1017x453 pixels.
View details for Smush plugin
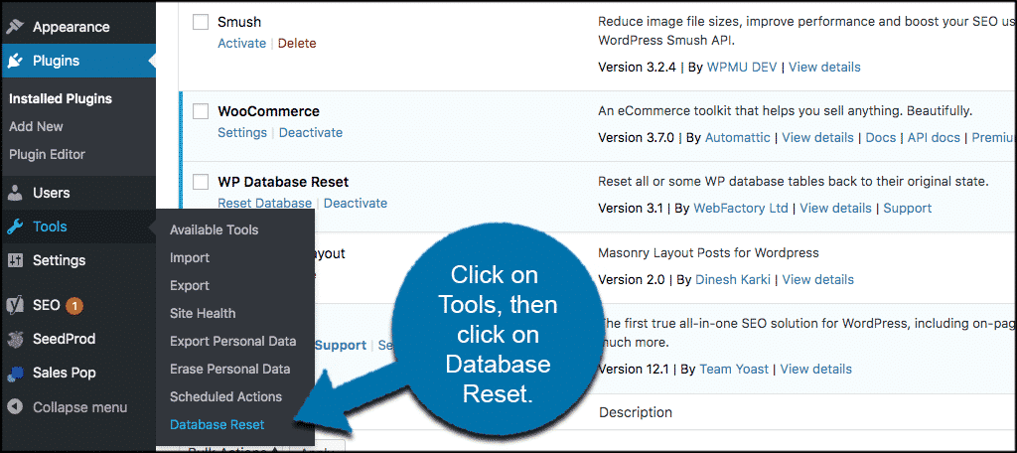(x=824, y=67)
